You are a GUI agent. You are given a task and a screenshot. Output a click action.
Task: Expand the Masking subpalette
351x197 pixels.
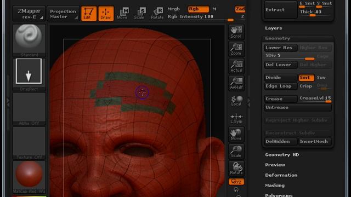click(275, 186)
